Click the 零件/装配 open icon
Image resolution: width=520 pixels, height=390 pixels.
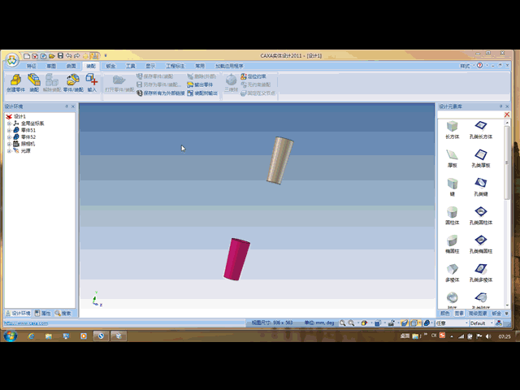73,83
